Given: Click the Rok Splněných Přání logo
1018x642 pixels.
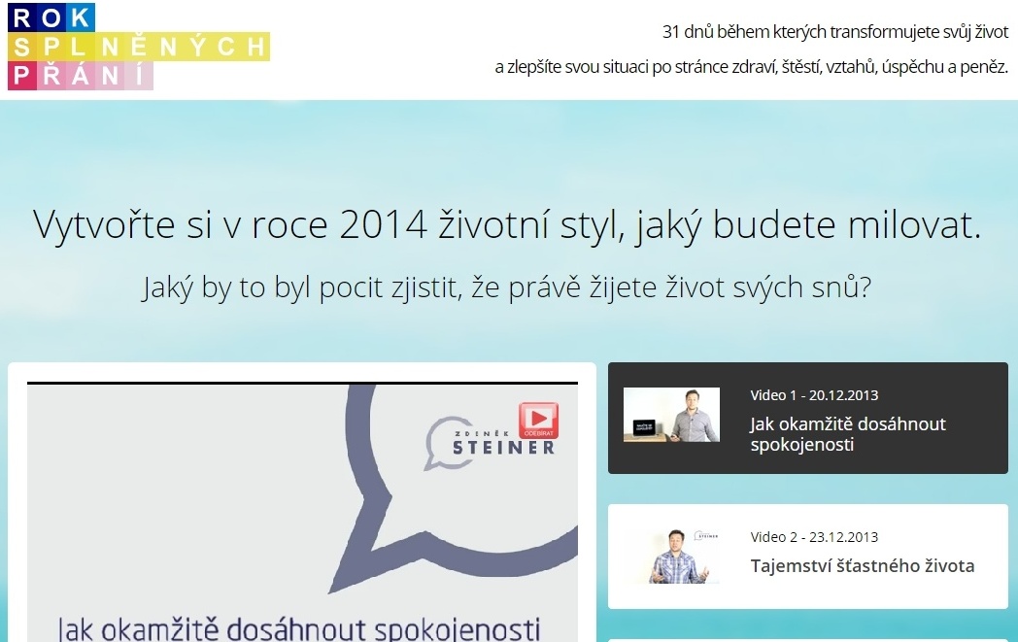Looking at the screenshot, I should (138, 46).
